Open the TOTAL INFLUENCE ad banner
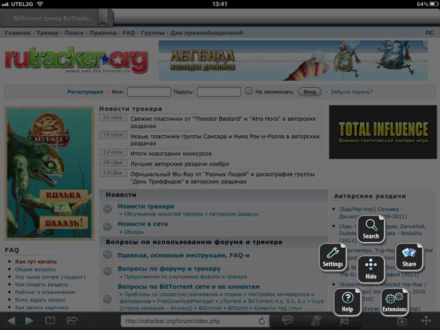 [383, 132]
